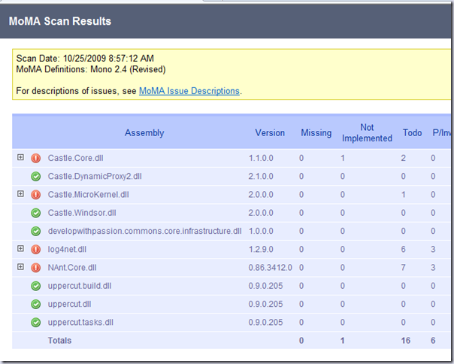Click Todo value 6 for log4net.dll
Screen dimensions: 454x364
click(404, 250)
